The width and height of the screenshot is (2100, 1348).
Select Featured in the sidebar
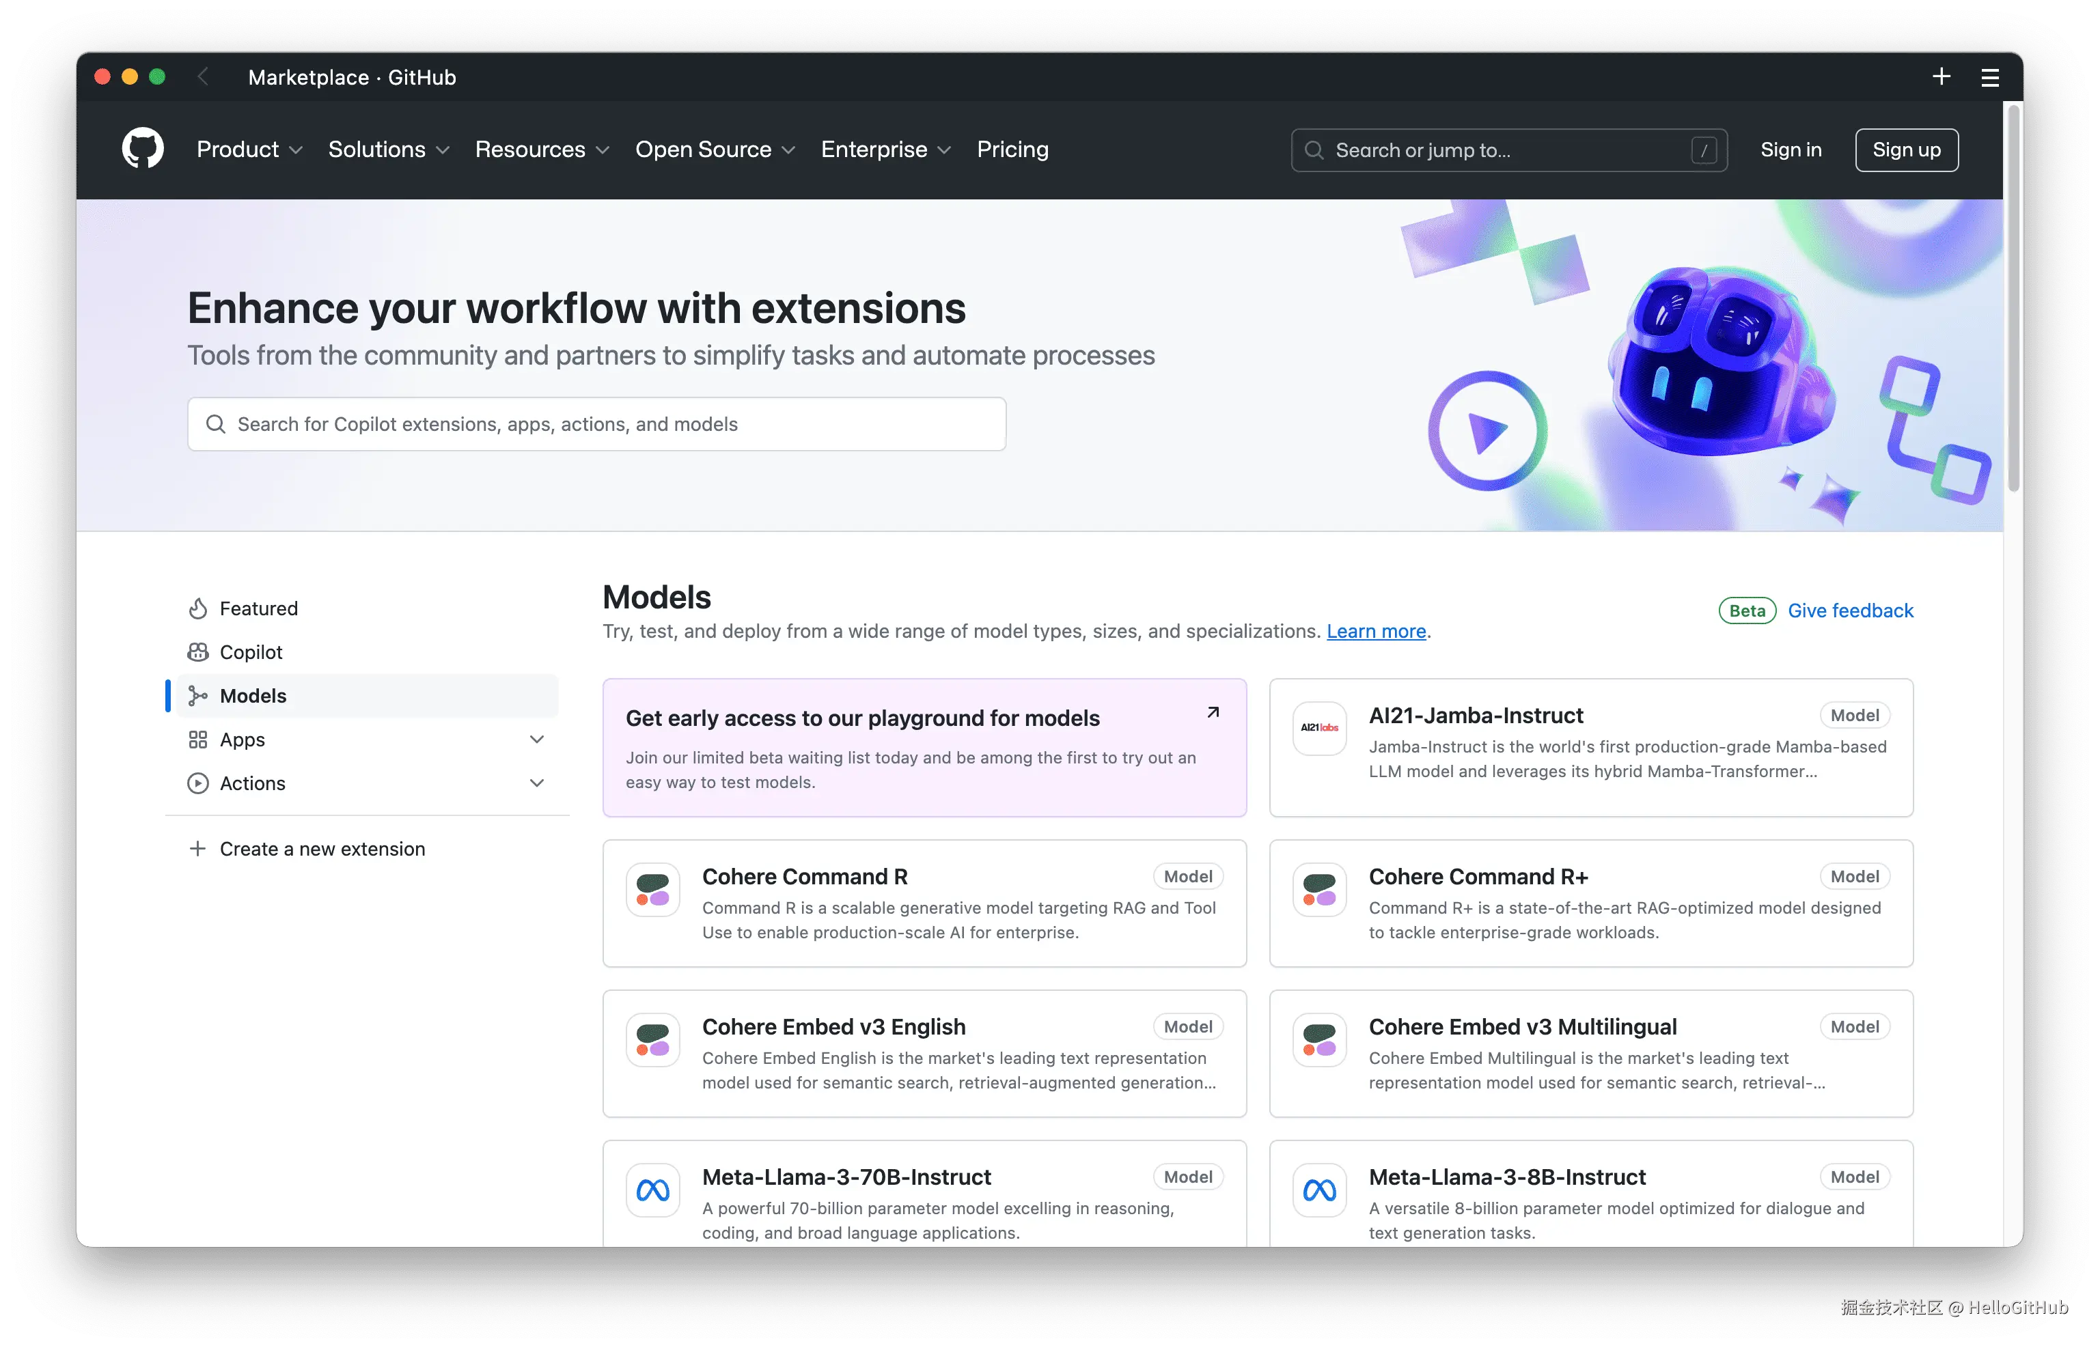[x=258, y=608]
